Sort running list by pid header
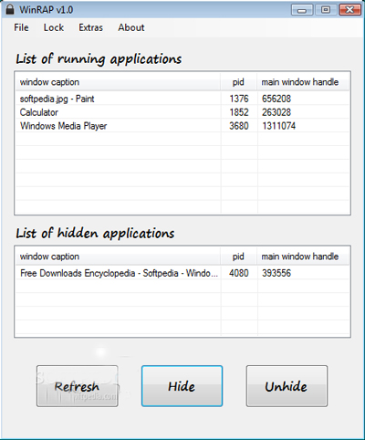The height and width of the screenshot is (440, 365). (x=239, y=82)
